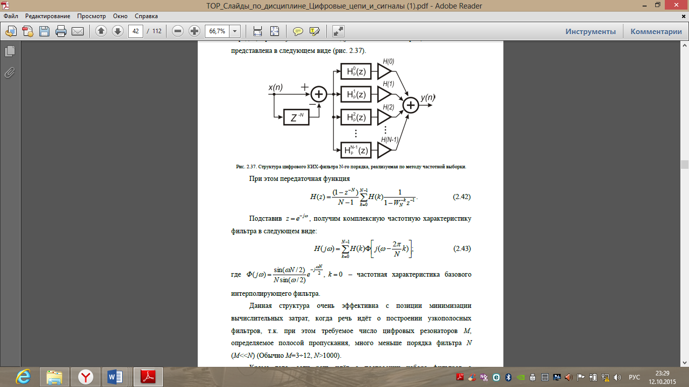
Task: Click the ESET antivirus tray icon
Action: (x=496, y=377)
